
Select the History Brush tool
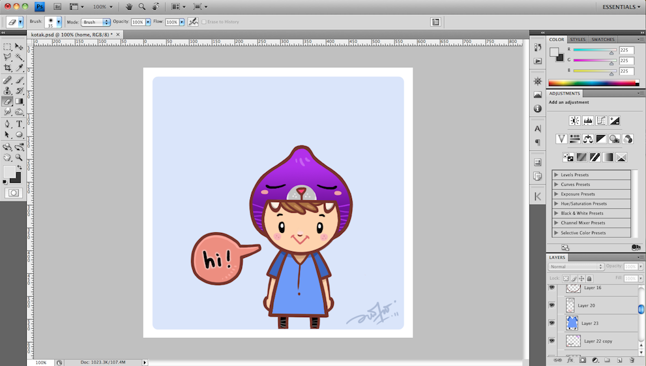[x=19, y=91]
